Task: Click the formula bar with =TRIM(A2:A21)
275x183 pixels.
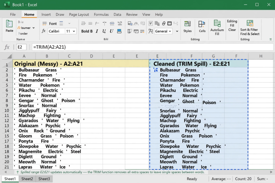Action: [x=152, y=47]
